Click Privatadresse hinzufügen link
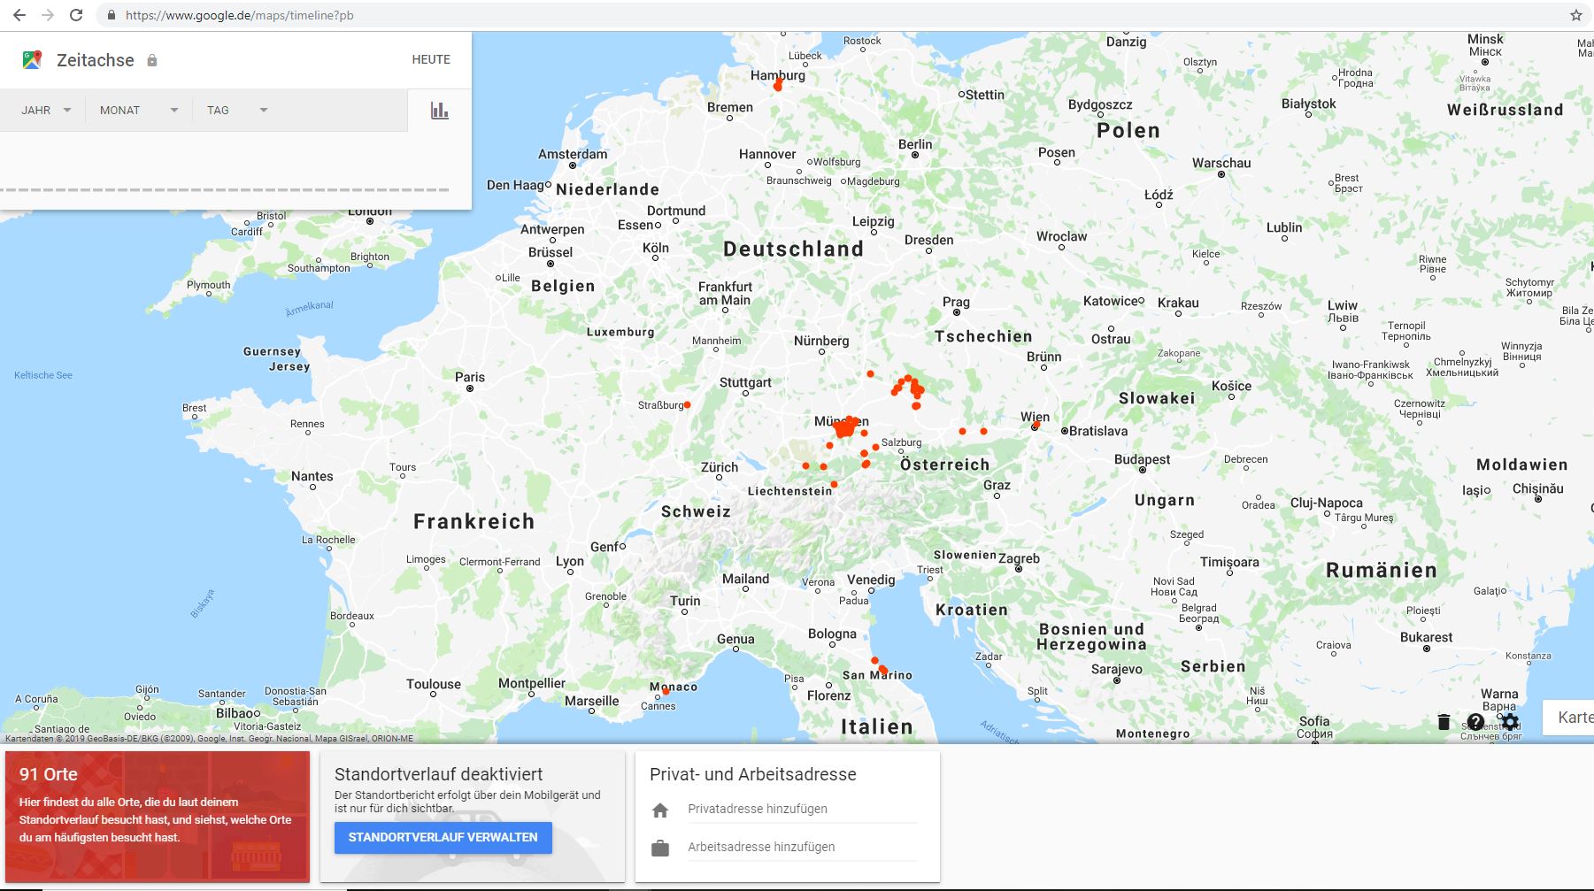The image size is (1594, 891). point(758,809)
